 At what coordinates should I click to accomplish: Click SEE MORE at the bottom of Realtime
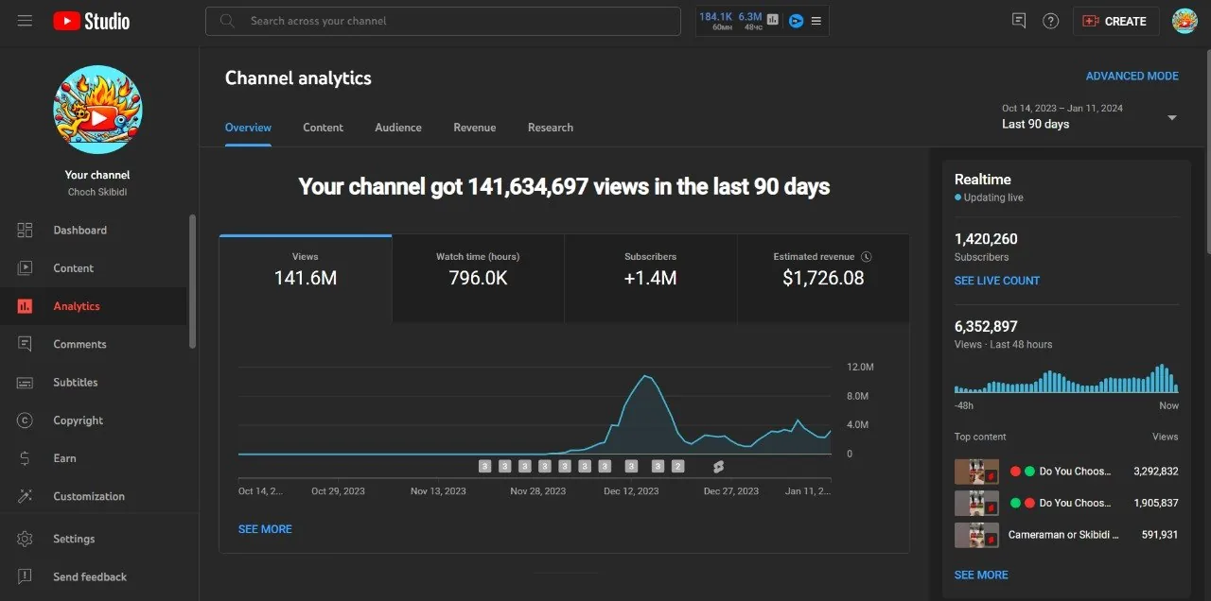(x=981, y=575)
